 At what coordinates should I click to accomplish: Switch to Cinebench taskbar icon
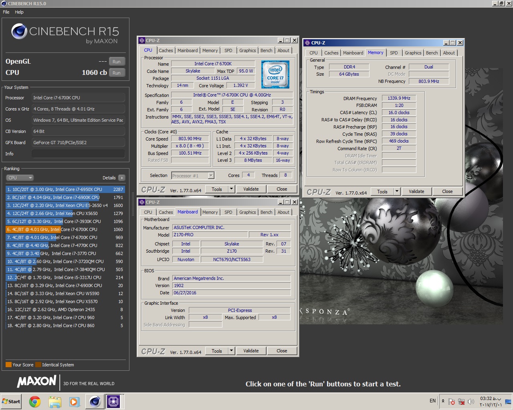click(95, 401)
